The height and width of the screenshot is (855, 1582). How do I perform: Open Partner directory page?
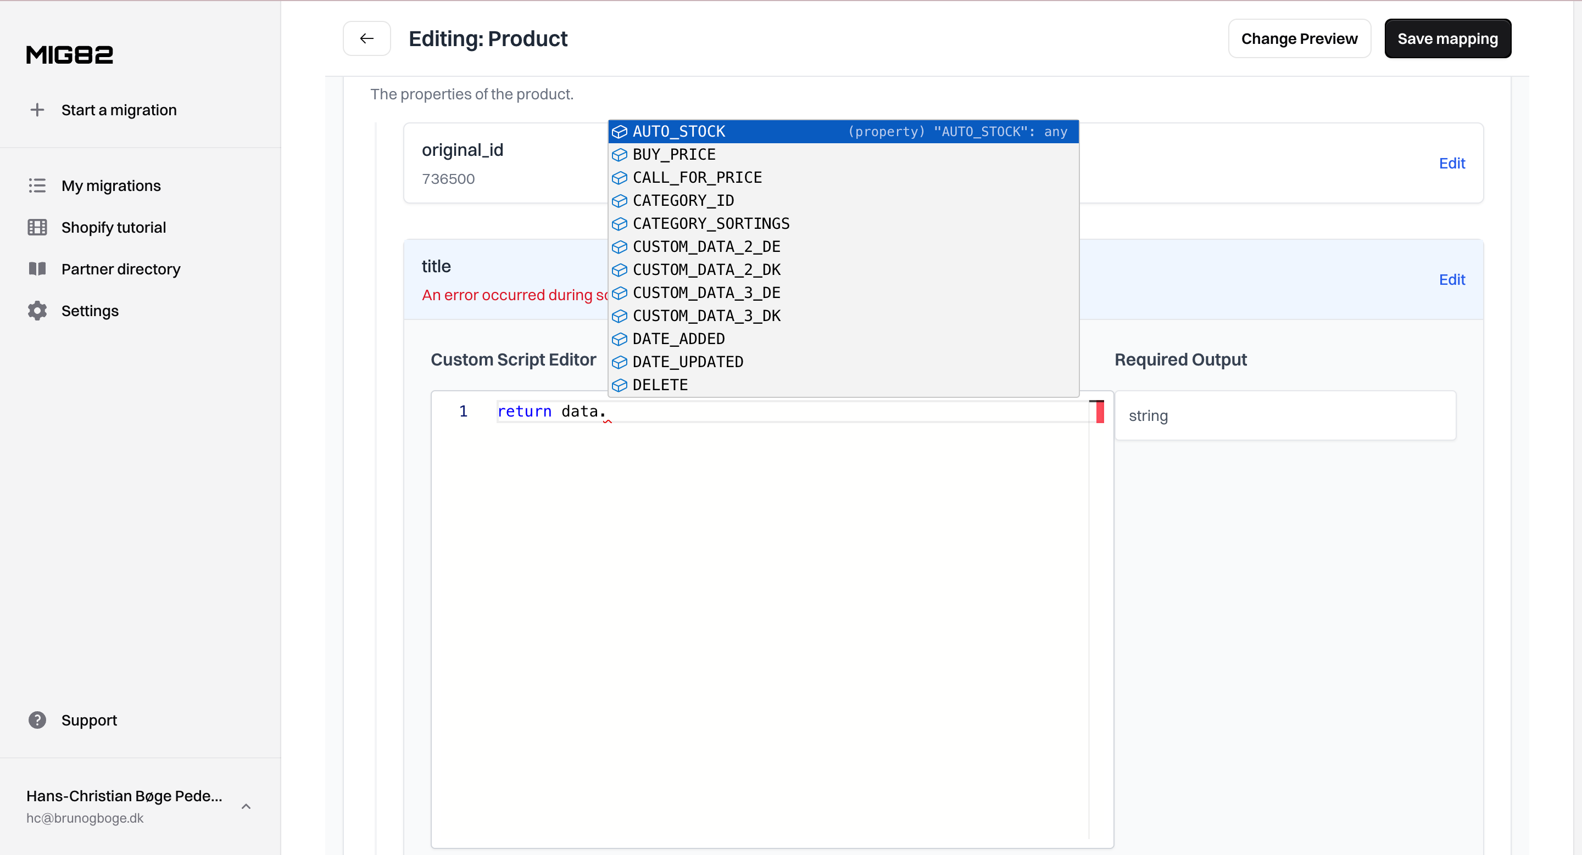click(x=121, y=269)
